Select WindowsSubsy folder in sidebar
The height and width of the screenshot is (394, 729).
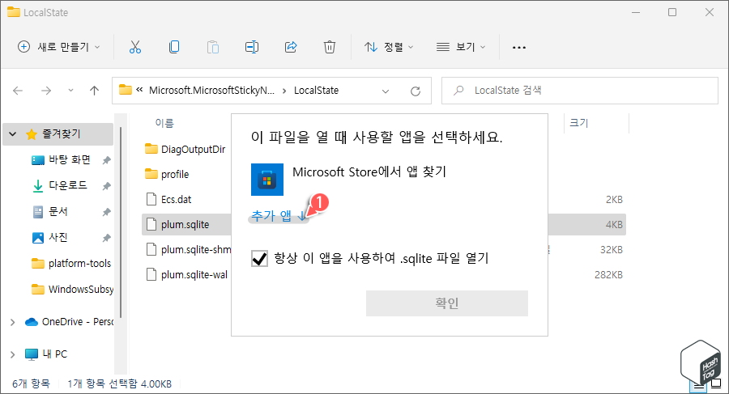tap(81, 290)
